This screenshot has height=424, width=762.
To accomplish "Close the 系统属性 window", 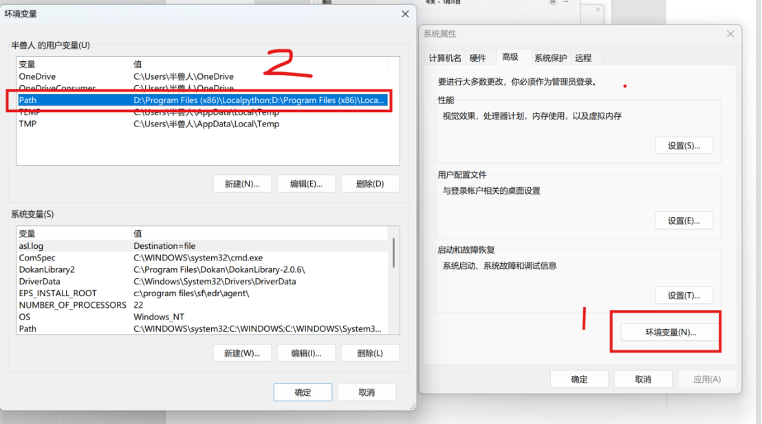I will (x=730, y=34).
